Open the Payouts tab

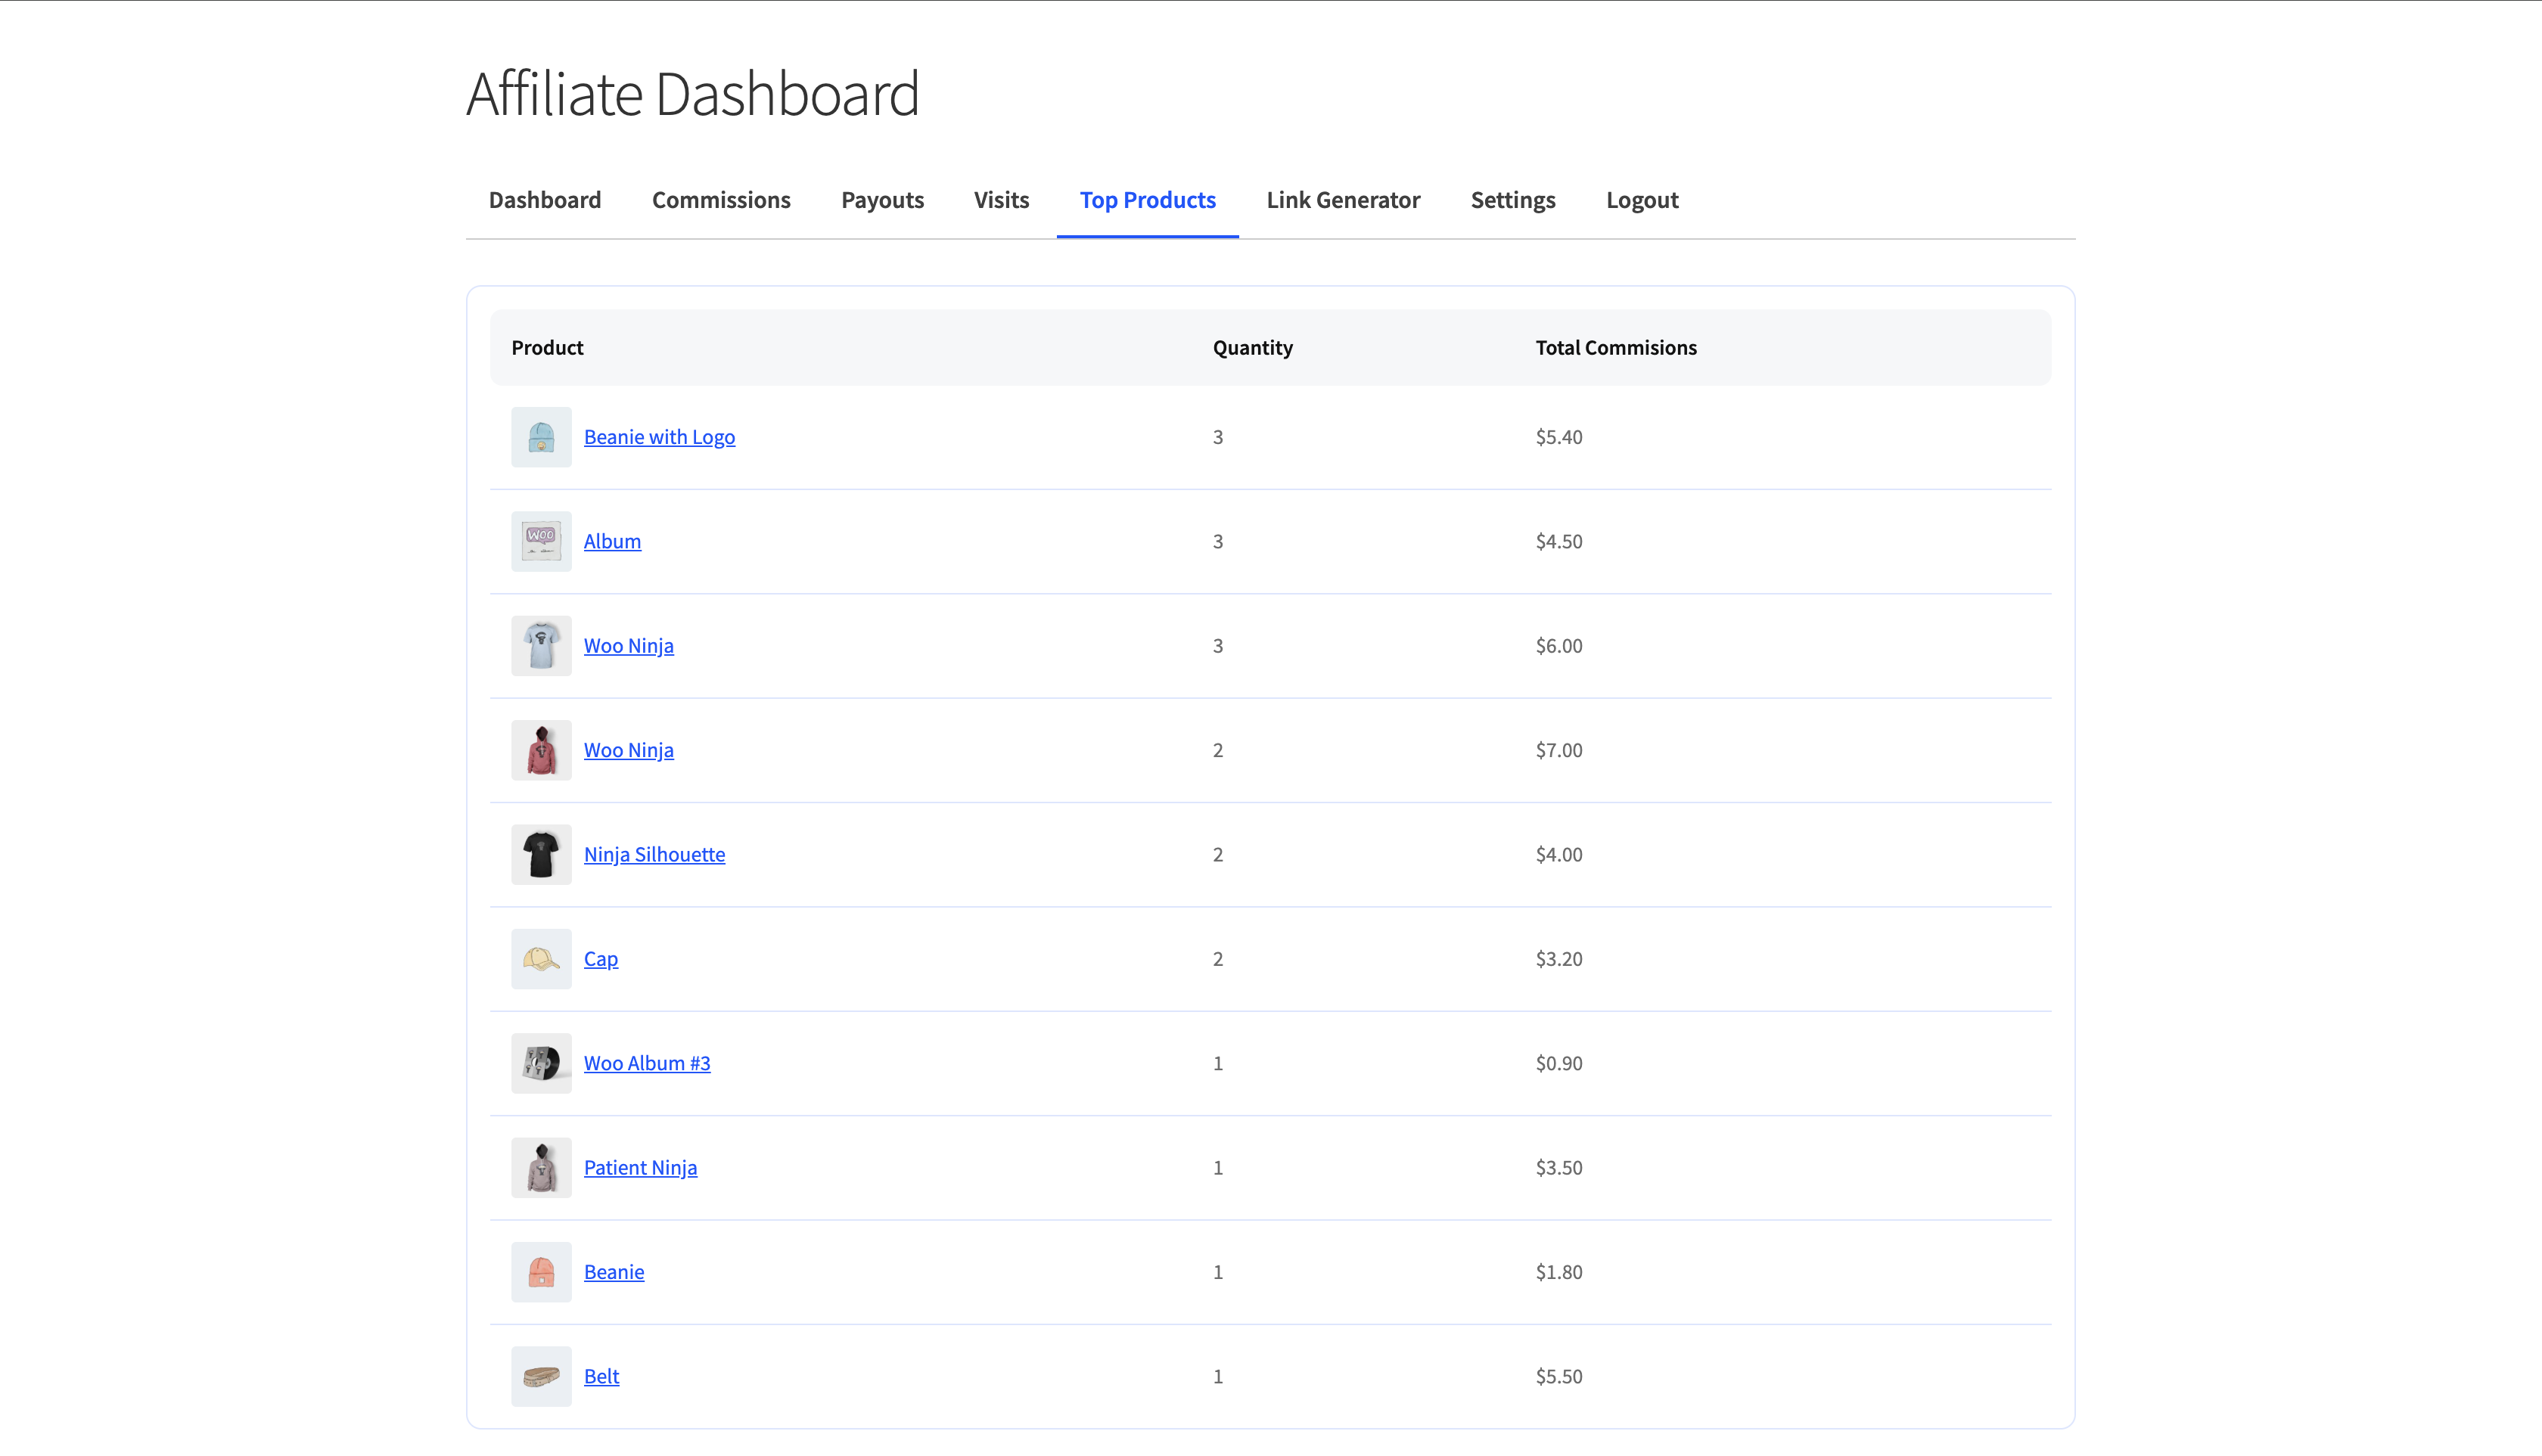pos(882,199)
